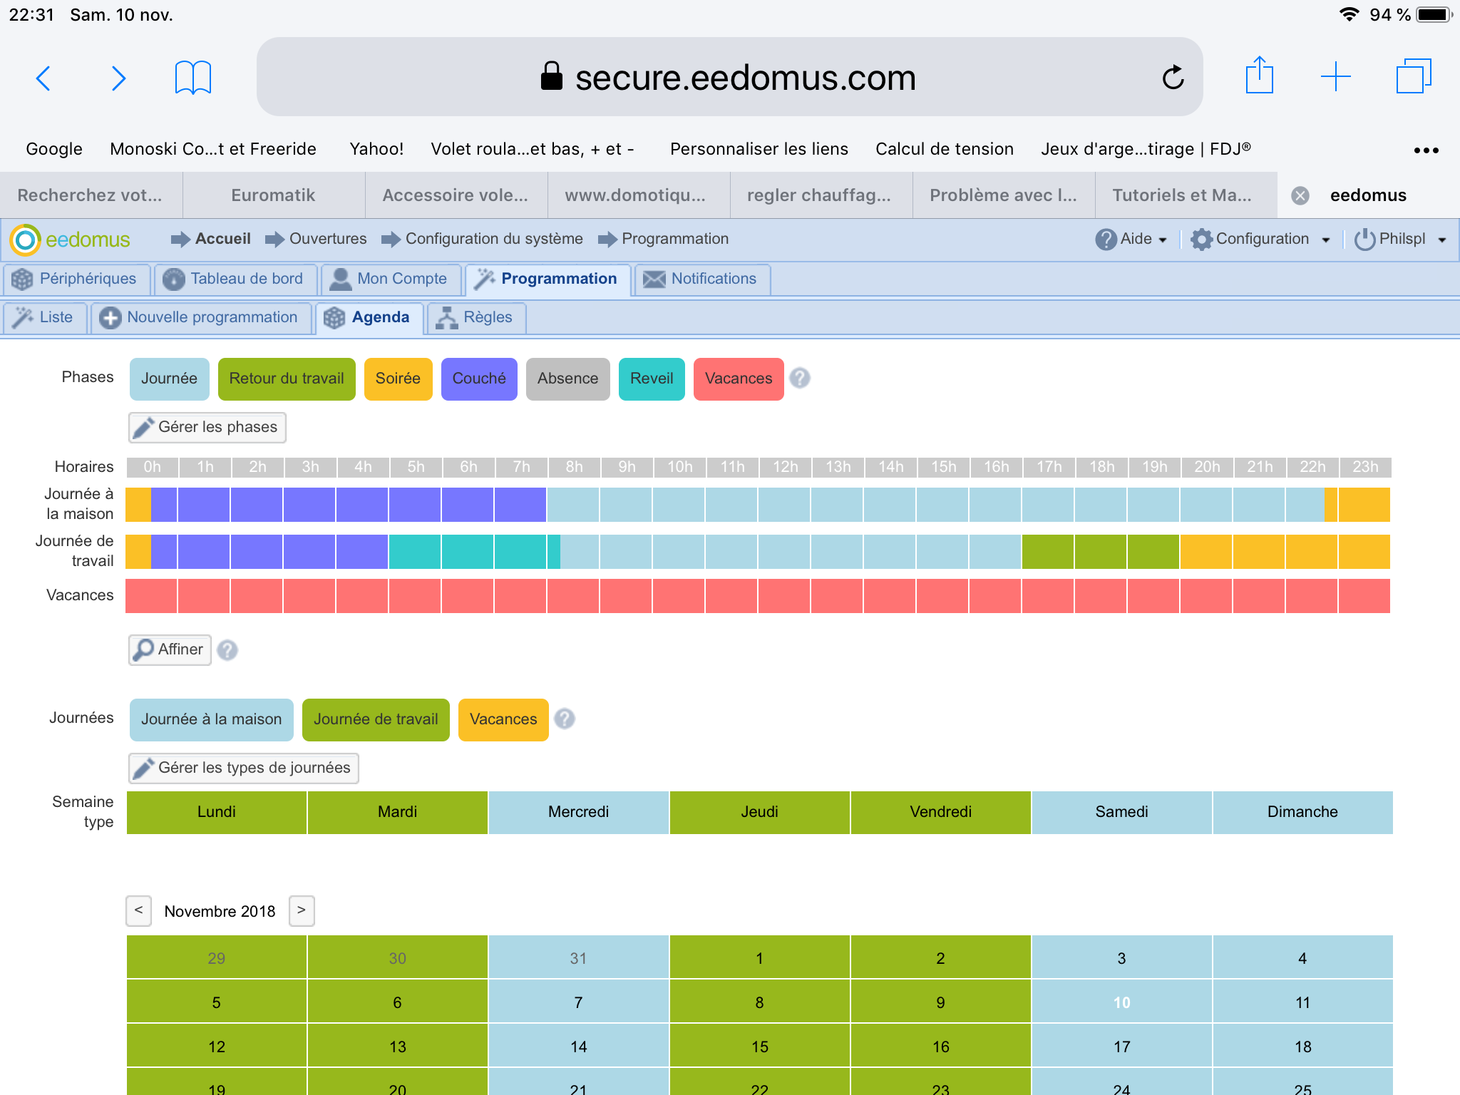Open Calcul de tension favorites link

945,149
